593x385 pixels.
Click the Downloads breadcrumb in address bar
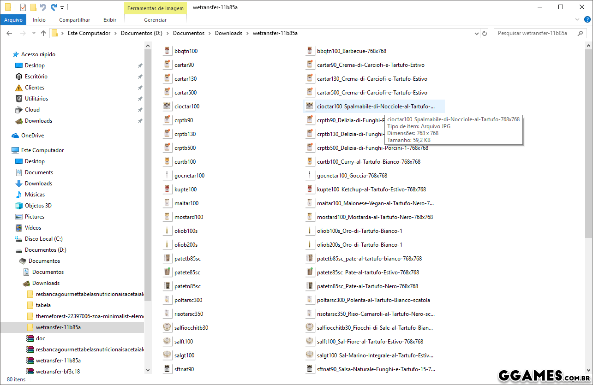(x=228, y=33)
